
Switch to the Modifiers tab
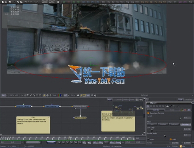pyautogui.click(x=189, y=100)
